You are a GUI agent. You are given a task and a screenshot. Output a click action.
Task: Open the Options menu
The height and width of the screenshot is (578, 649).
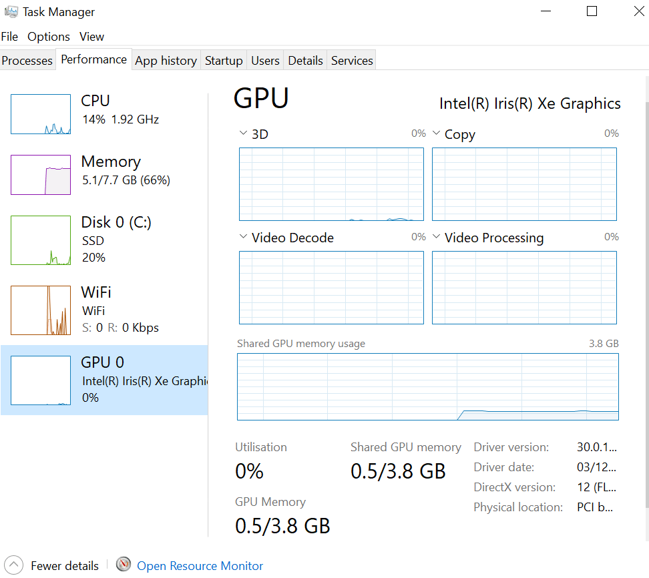click(x=49, y=37)
